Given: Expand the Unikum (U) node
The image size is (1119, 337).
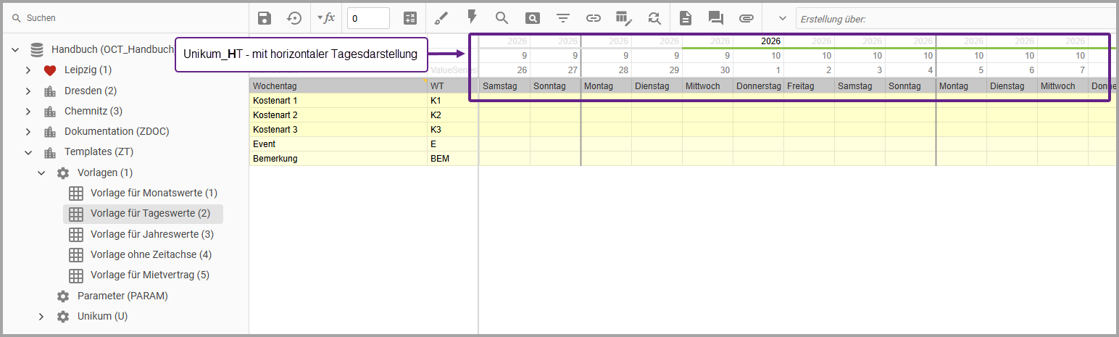Looking at the screenshot, I should point(41,317).
